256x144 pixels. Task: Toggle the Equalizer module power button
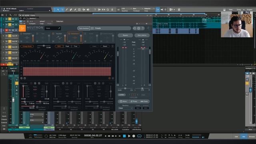click(x=53, y=34)
